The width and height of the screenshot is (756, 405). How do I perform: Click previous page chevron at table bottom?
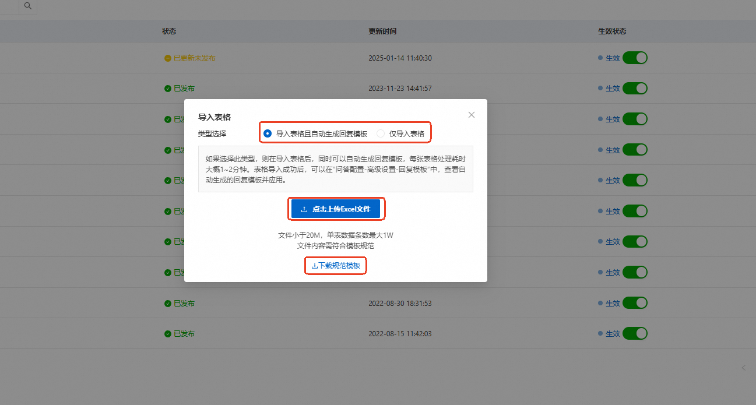point(743,368)
